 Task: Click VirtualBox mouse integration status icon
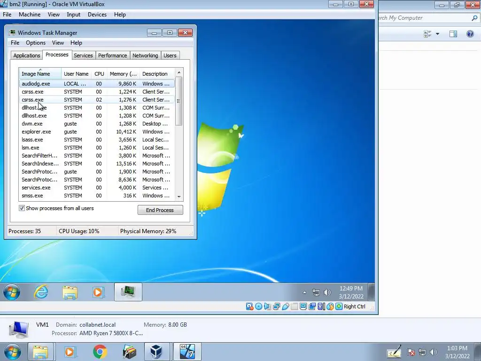[x=330, y=306]
